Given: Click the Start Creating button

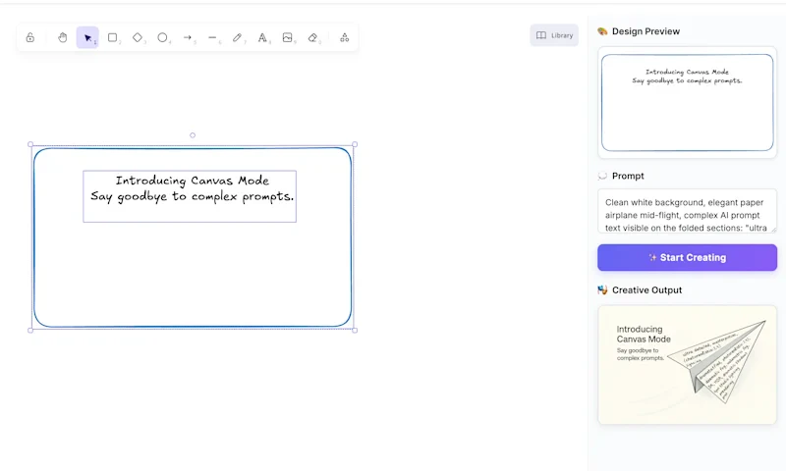Looking at the screenshot, I should coord(687,257).
